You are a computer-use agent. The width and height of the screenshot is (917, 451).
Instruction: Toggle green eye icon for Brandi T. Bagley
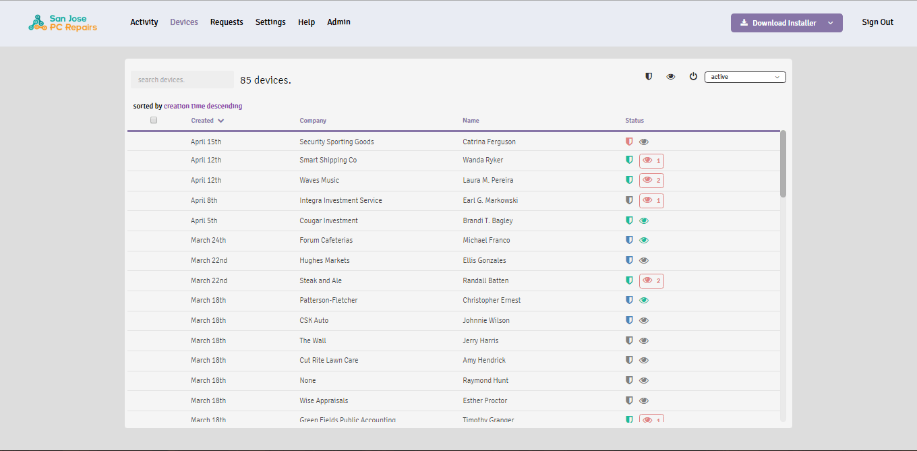pyautogui.click(x=644, y=220)
